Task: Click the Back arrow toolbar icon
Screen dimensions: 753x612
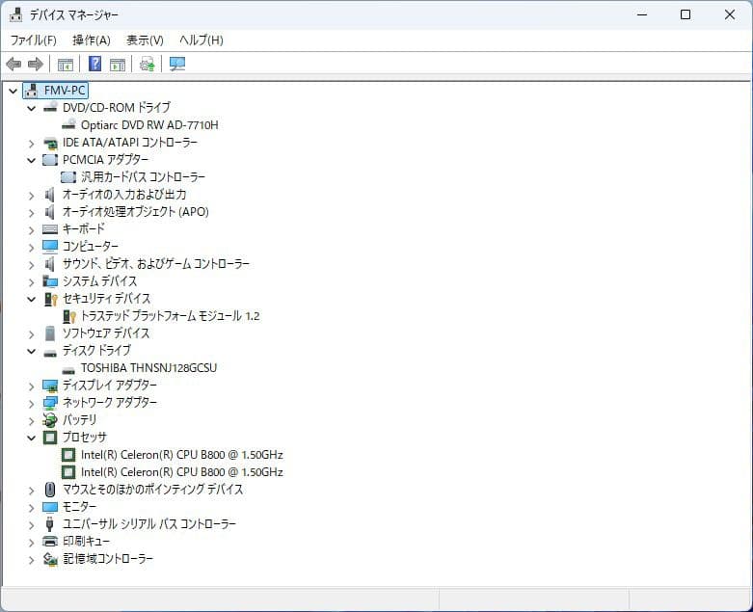Action: pyautogui.click(x=13, y=64)
